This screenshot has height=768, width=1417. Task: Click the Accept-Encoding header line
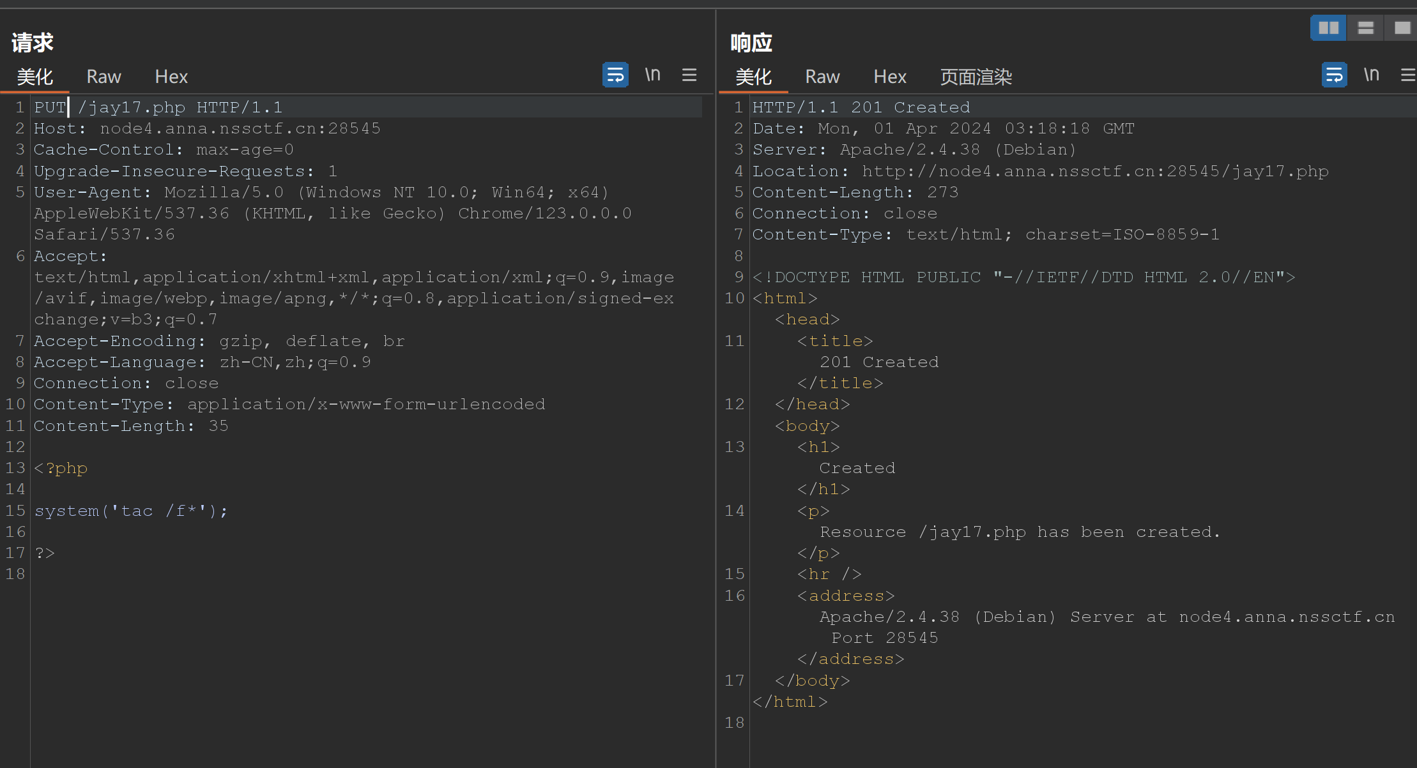[219, 341]
